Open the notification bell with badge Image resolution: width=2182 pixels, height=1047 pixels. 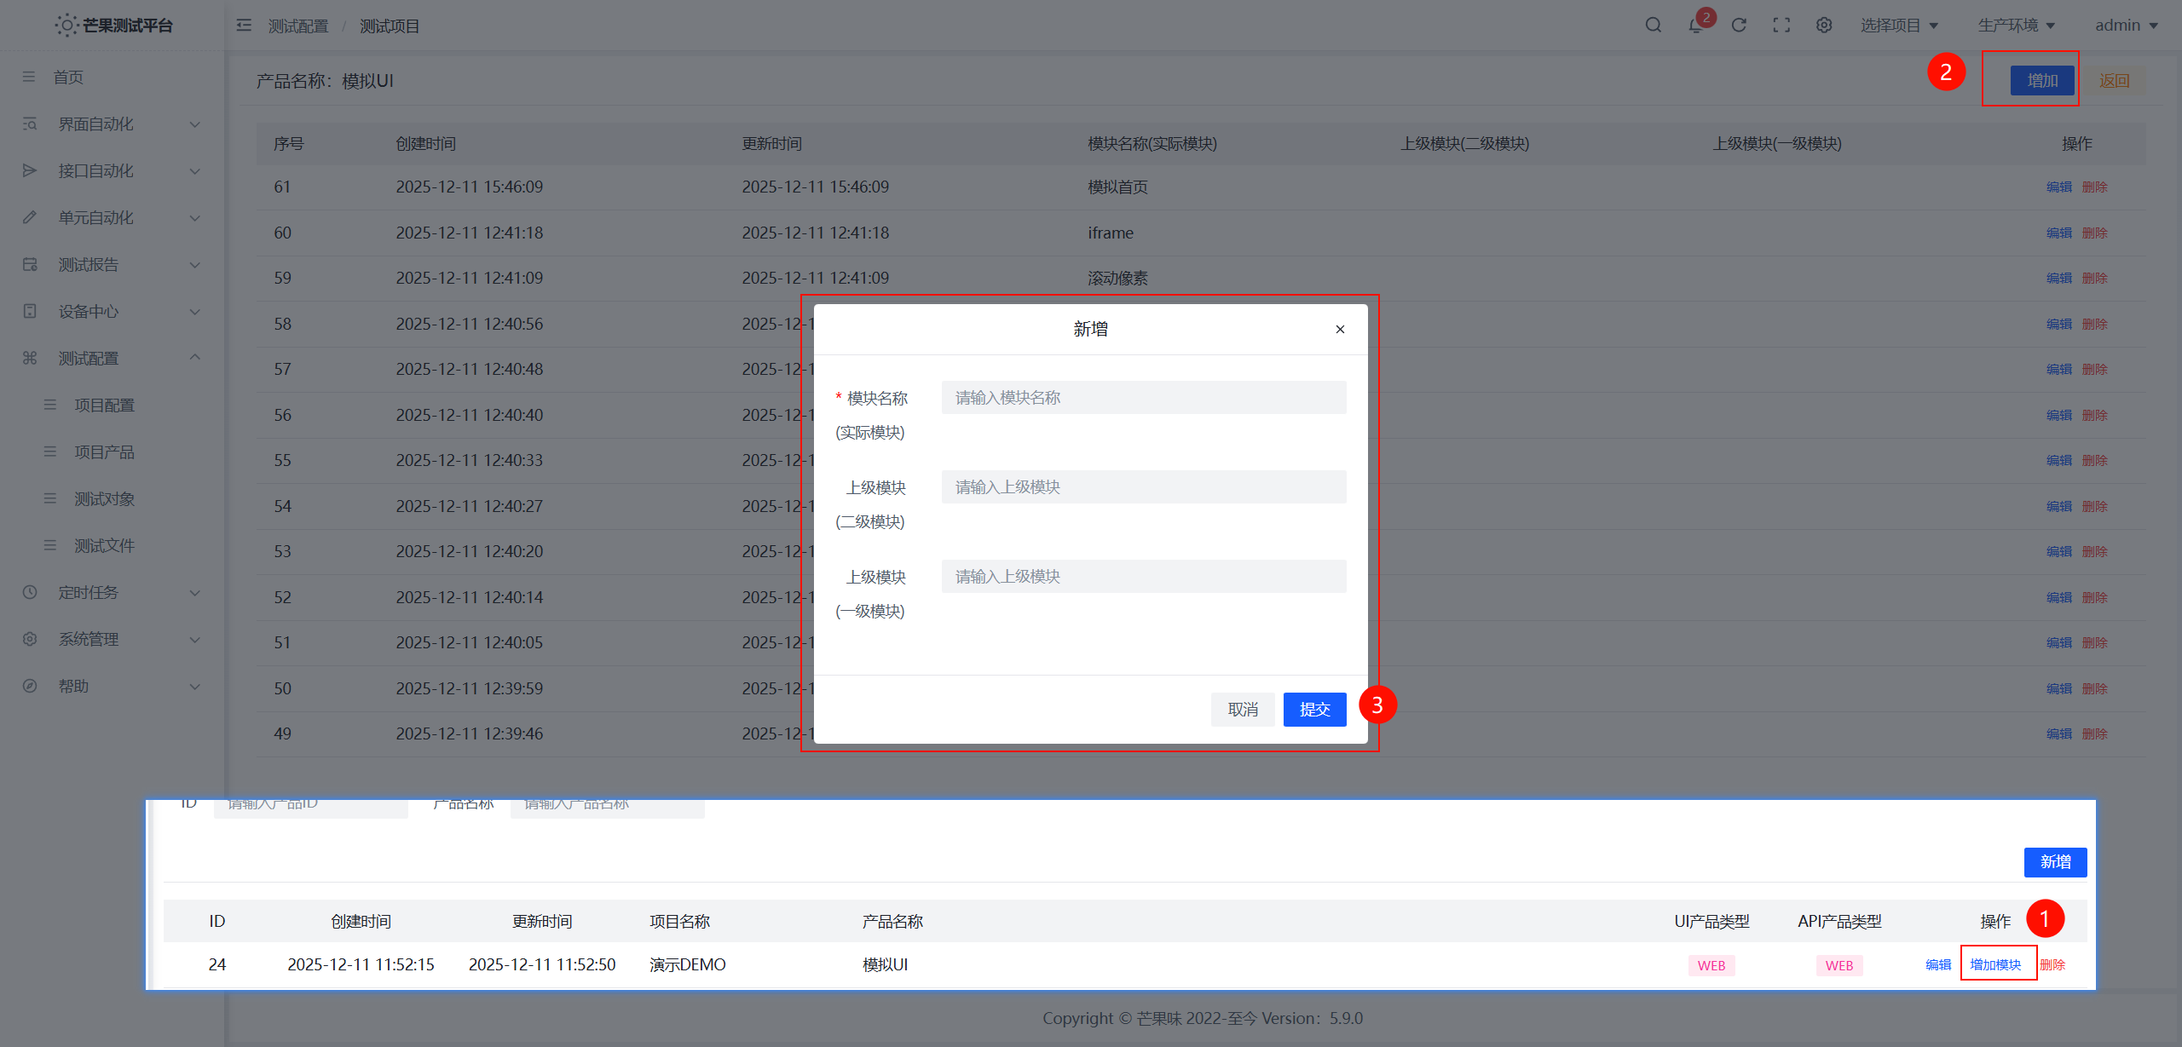pos(1695,26)
